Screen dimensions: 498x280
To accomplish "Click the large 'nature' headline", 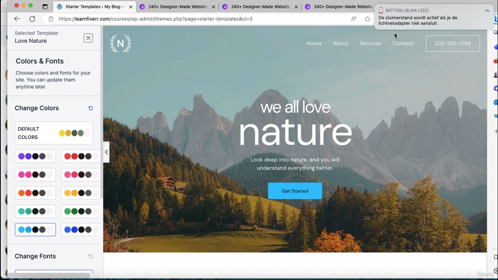I will 295,133.
